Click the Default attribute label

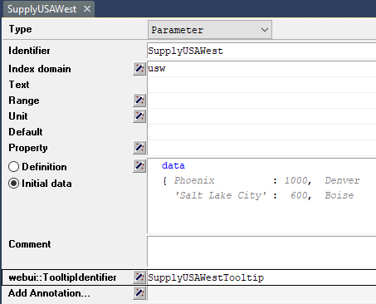point(26,132)
